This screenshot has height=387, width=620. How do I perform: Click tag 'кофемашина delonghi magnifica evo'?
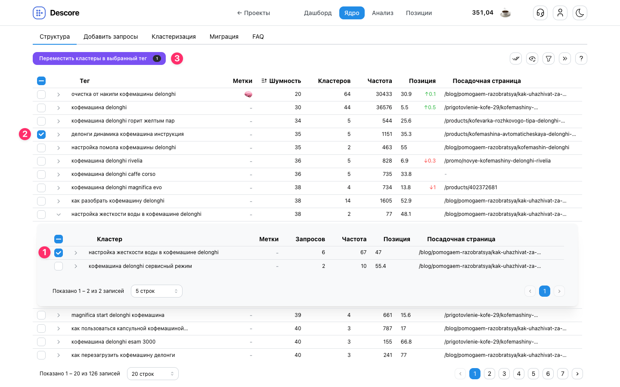[x=117, y=187]
